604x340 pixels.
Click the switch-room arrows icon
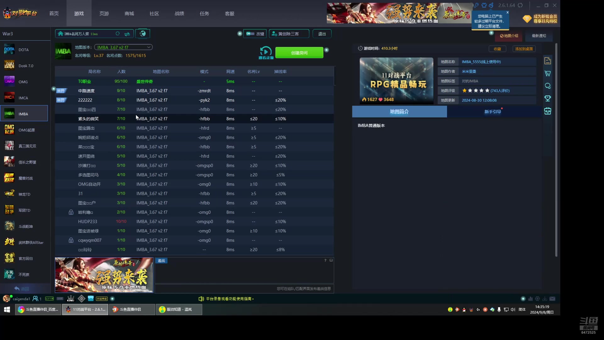click(127, 34)
